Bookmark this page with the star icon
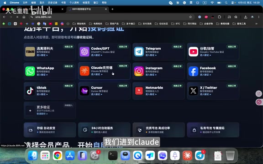 [x=190, y=17]
